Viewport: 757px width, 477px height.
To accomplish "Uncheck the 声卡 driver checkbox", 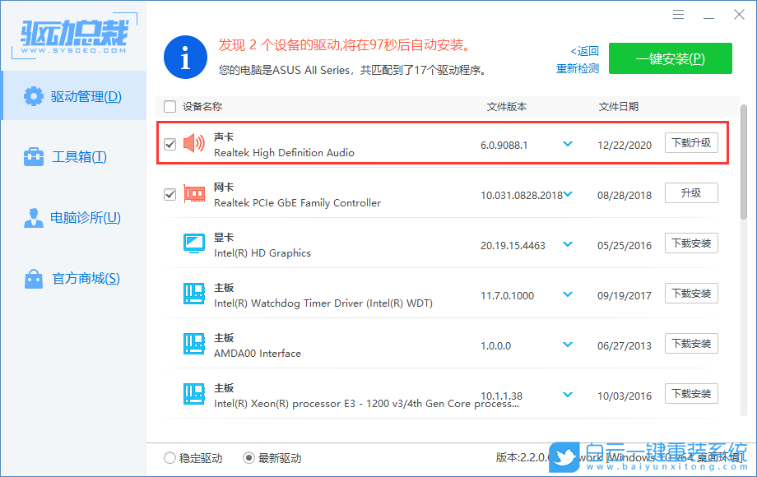I will [x=170, y=142].
